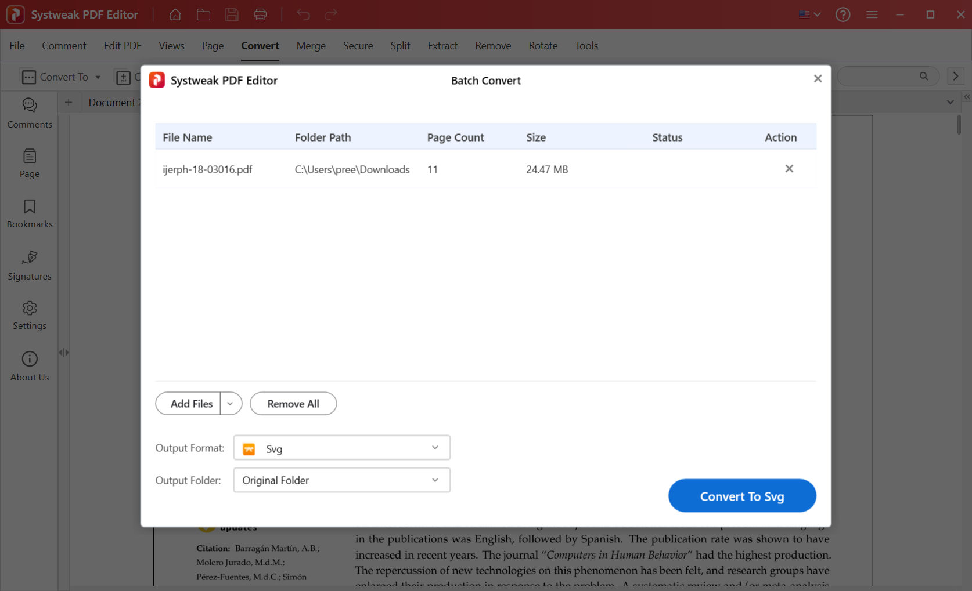Click the Home icon in title bar
Image resolution: width=972 pixels, height=591 pixels.
(x=175, y=14)
